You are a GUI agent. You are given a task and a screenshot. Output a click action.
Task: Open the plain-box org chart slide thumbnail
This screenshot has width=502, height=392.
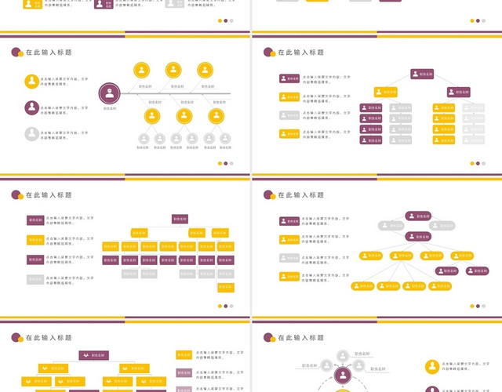click(125, 248)
